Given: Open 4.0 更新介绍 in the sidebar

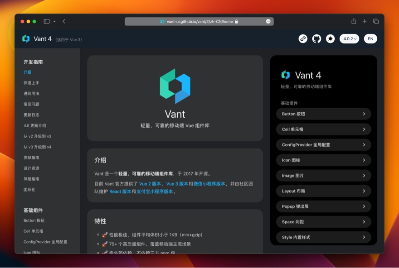Looking at the screenshot, I should [x=34, y=125].
